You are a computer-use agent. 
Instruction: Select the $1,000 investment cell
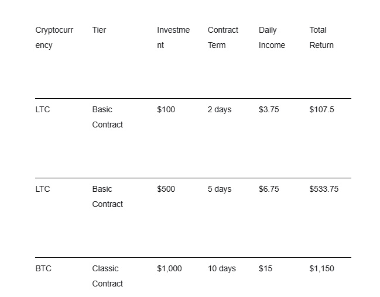[169, 268]
